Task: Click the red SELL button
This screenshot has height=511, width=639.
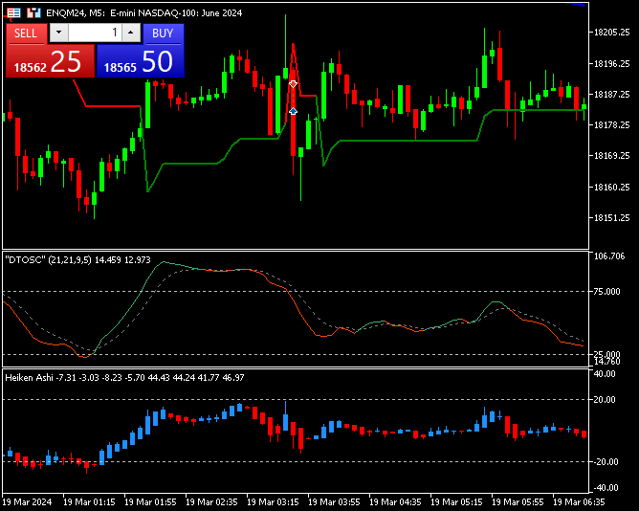Action: click(27, 33)
